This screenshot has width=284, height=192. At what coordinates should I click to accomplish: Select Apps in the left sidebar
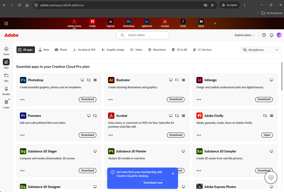coord(6,64)
